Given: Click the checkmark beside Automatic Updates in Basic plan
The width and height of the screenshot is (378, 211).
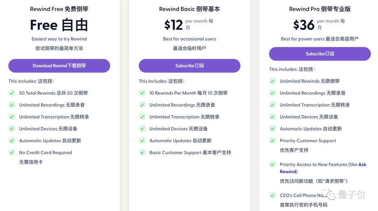Looking at the screenshot, I should (x=142, y=140).
